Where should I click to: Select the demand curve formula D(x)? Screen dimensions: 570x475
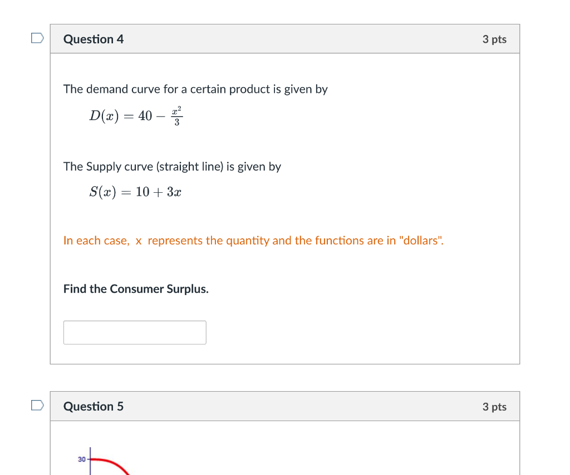[x=136, y=116]
